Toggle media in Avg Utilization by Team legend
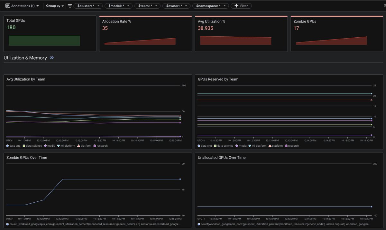 coord(49,146)
